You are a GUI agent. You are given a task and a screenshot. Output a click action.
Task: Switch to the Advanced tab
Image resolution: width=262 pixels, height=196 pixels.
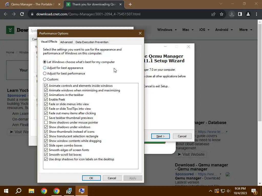point(66,42)
